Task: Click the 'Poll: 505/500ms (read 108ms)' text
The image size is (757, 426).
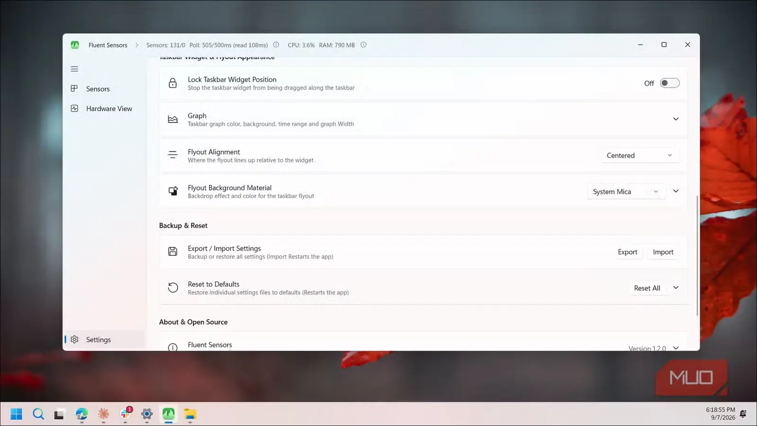Action: coord(229,45)
